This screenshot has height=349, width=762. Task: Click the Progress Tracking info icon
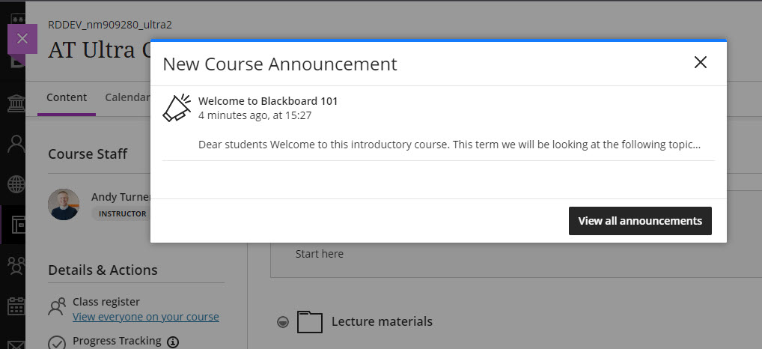(x=173, y=342)
